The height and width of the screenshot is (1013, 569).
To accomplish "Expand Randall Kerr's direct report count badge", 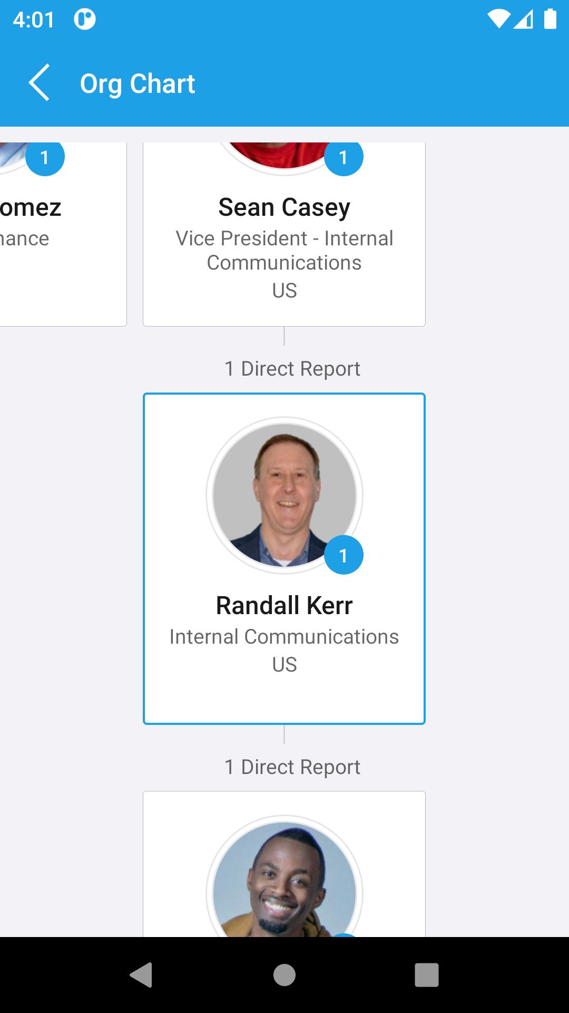I will pos(344,555).
